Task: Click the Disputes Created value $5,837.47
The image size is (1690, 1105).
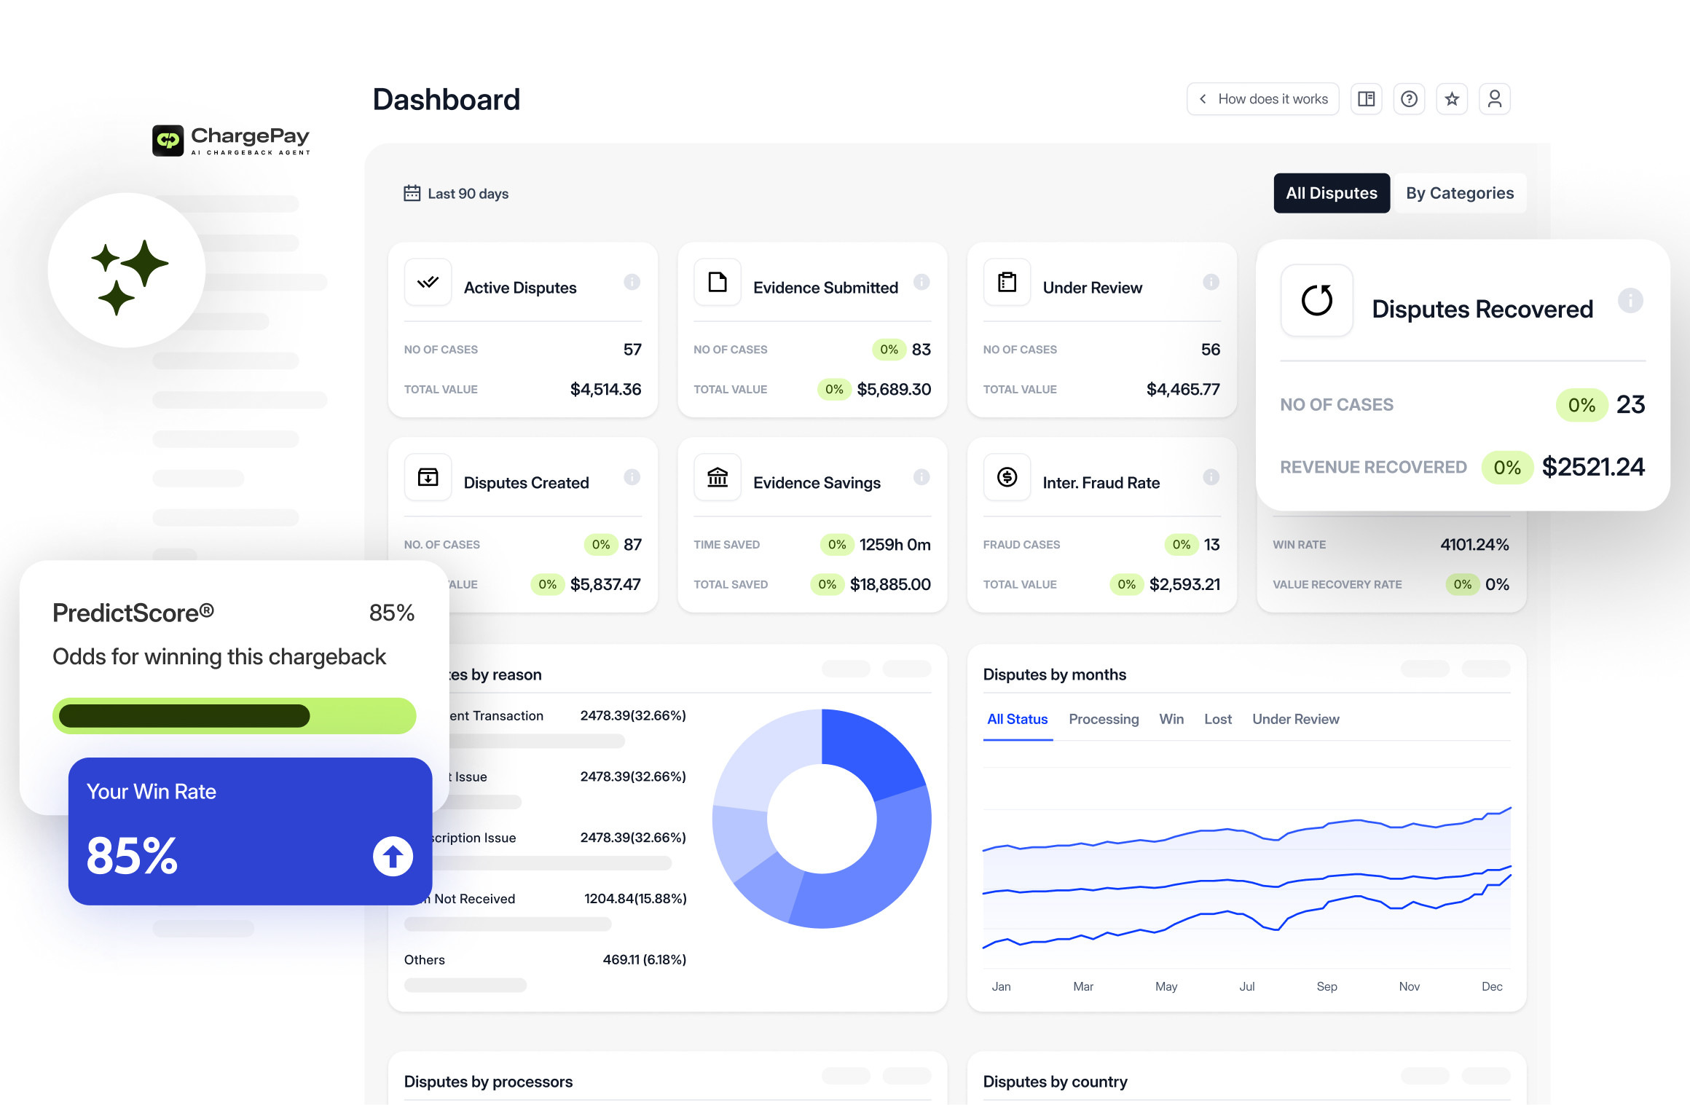Action: pyautogui.click(x=605, y=584)
